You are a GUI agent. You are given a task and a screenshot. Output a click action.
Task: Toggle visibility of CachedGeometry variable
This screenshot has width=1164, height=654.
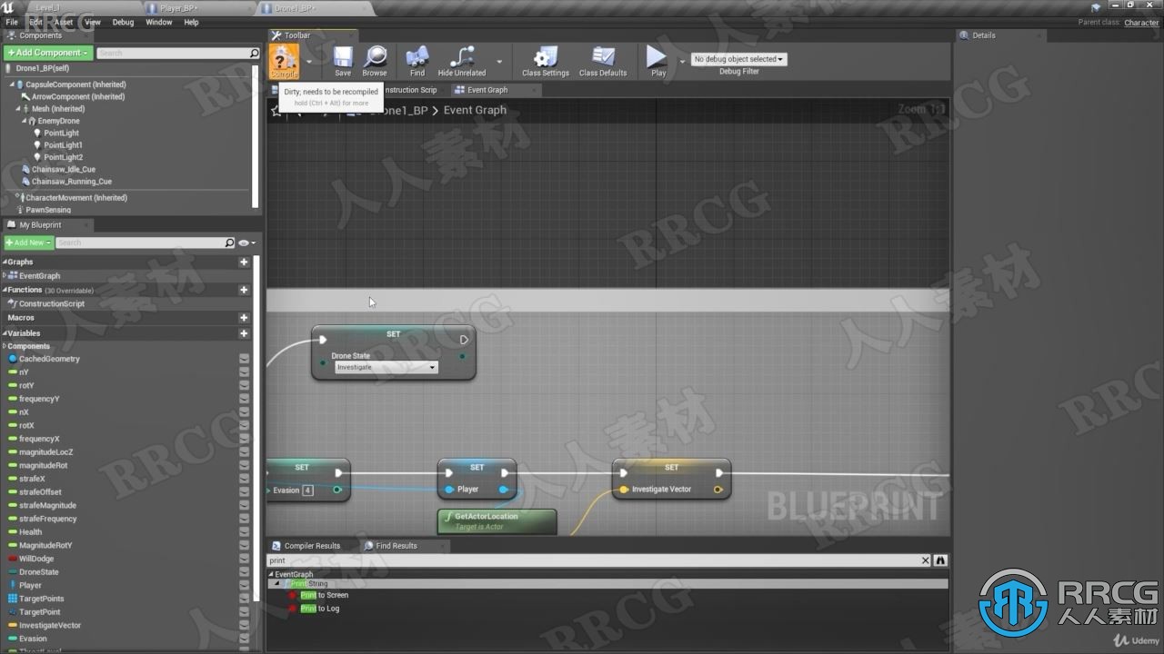pos(244,359)
